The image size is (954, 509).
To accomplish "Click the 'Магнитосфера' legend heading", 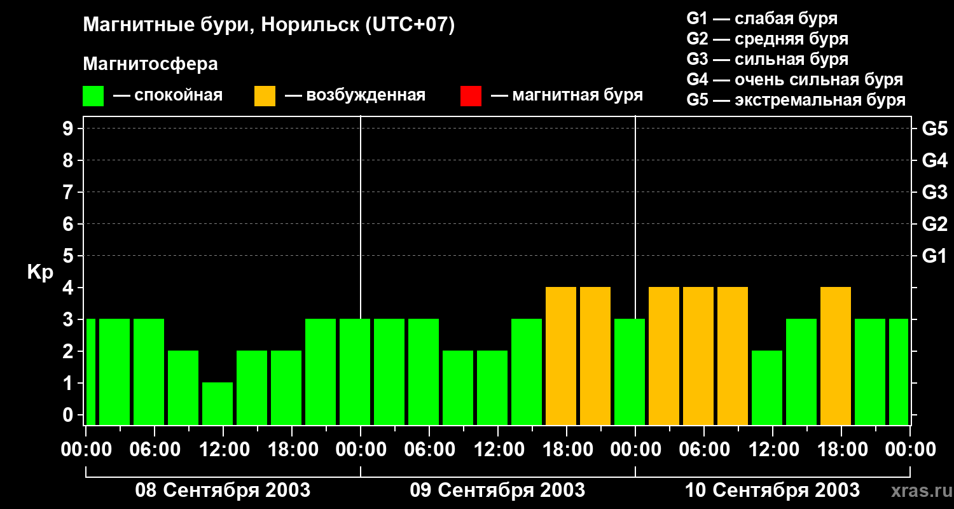I will (x=150, y=64).
